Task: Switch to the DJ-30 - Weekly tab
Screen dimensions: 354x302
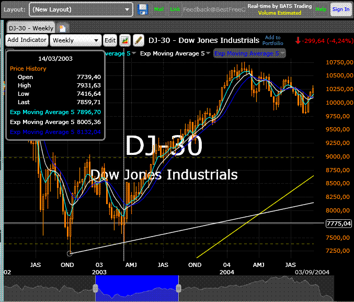Action: [31, 28]
